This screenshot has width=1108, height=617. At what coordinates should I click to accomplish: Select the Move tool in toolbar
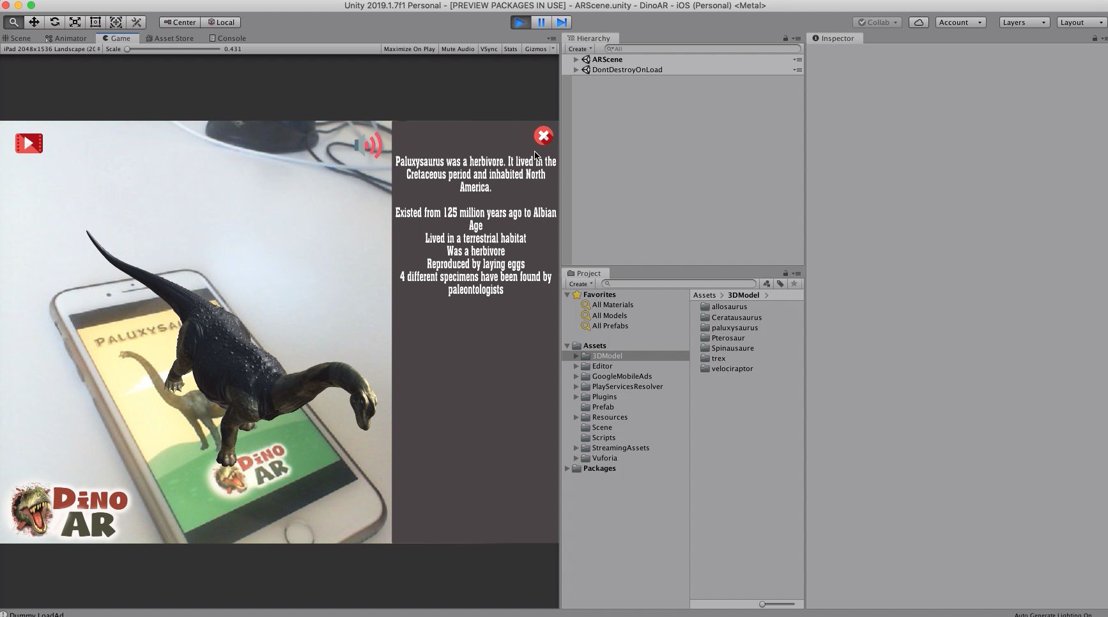[34, 22]
